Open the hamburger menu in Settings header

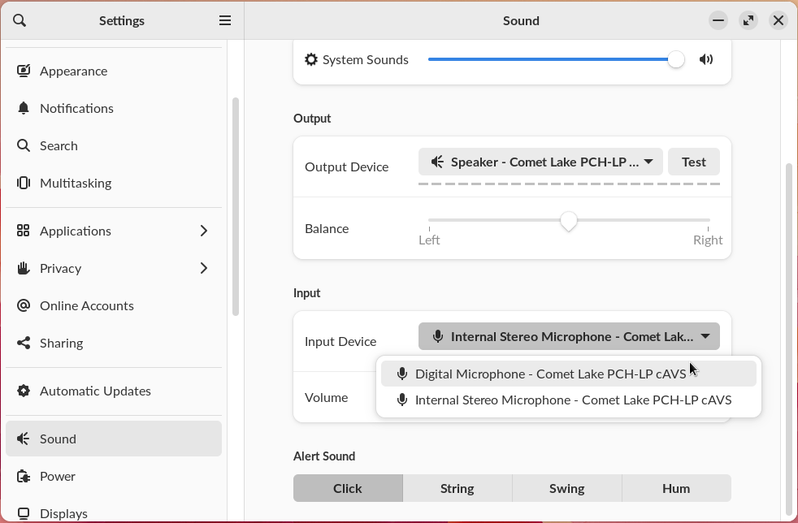(x=225, y=20)
